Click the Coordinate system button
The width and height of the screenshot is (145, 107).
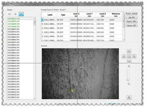click(x=132, y=14)
